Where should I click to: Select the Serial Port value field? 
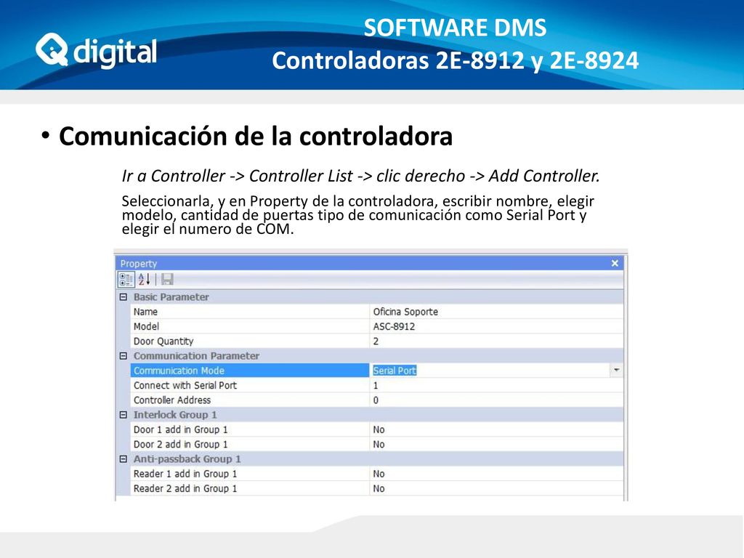click(490, 371)
